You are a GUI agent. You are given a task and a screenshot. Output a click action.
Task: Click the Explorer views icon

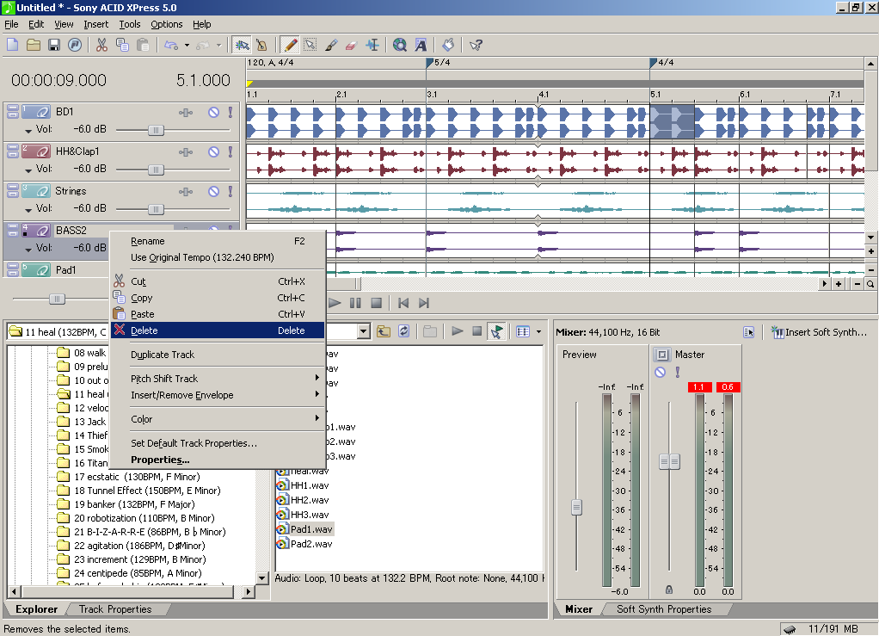tap(523, 331)
